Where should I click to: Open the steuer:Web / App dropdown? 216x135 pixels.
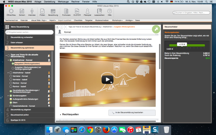click(39, 20)
